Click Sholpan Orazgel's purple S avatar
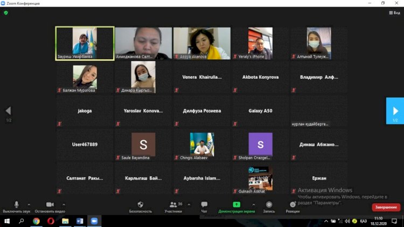The height and width of the screenshot is (227, 404). pos(260,144)
